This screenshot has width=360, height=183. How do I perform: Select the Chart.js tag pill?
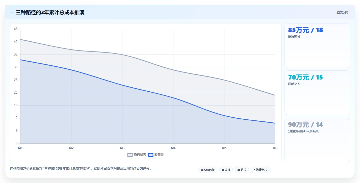tap(208, 170)
